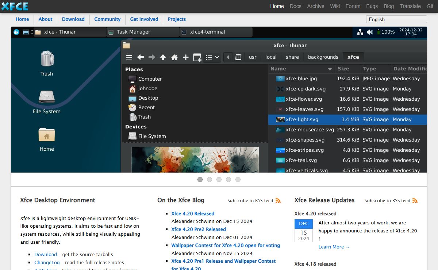Click Thunar forward arrow
438x270 pixels.
click(x=152, y=57)
